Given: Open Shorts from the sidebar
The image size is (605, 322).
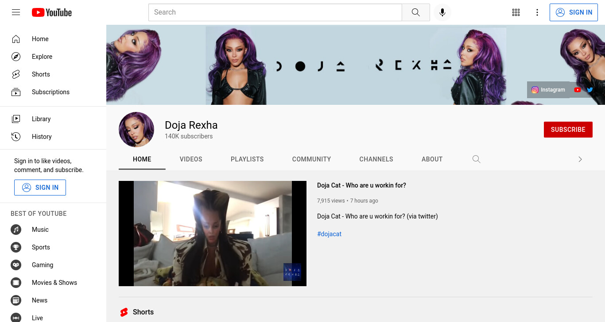Looking at the screenshot, I should click(x=53, y=74).
